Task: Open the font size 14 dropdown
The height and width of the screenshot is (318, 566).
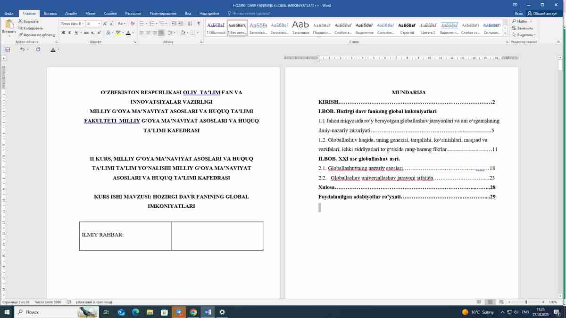Action: point(99,24)
